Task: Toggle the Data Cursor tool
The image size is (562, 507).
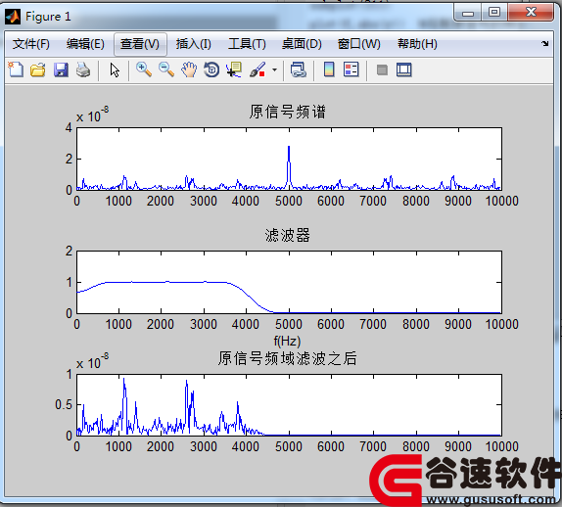Action: point(234,69)
